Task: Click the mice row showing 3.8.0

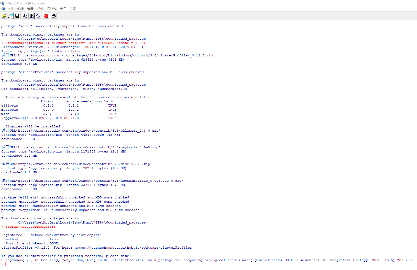Action: (x=59, y=114)
